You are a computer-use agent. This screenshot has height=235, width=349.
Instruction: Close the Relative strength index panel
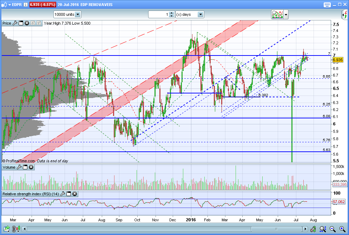tap(74, 194)
